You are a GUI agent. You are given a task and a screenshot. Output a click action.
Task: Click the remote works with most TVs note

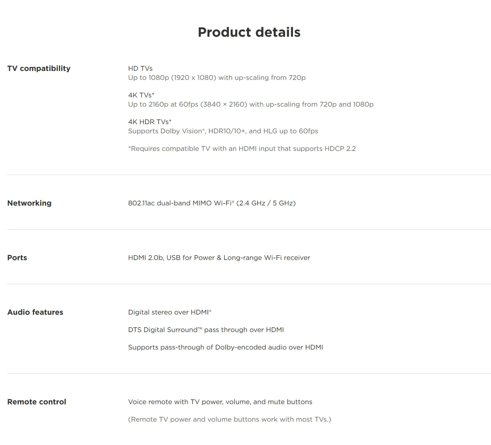click(x=229, y=419)
